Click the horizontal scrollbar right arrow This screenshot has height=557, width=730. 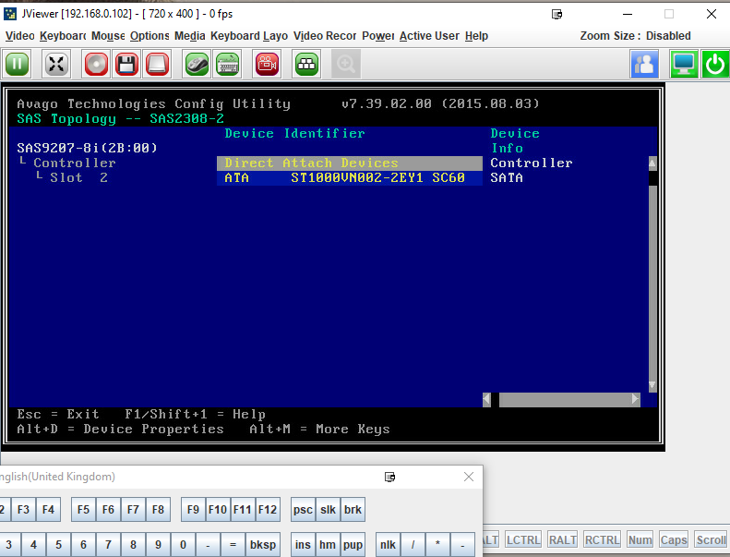tap(636, 399)
